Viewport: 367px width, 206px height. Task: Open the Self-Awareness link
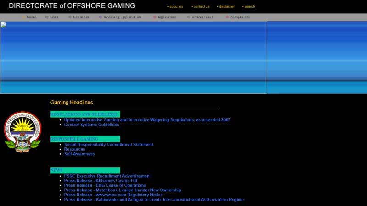79,154
